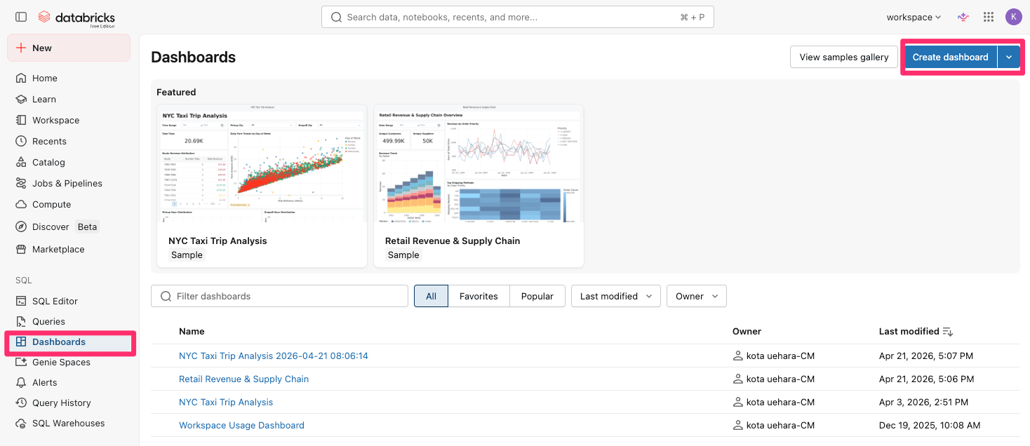Open NYC Taxi Trip Analysis 2026-04-21 dashboard link
1030x446 pixels.
pyautogui.click(x=274, y=356)
